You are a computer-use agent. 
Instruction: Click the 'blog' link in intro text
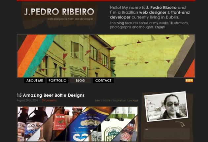pyautogui.click(x=120, y=23)
